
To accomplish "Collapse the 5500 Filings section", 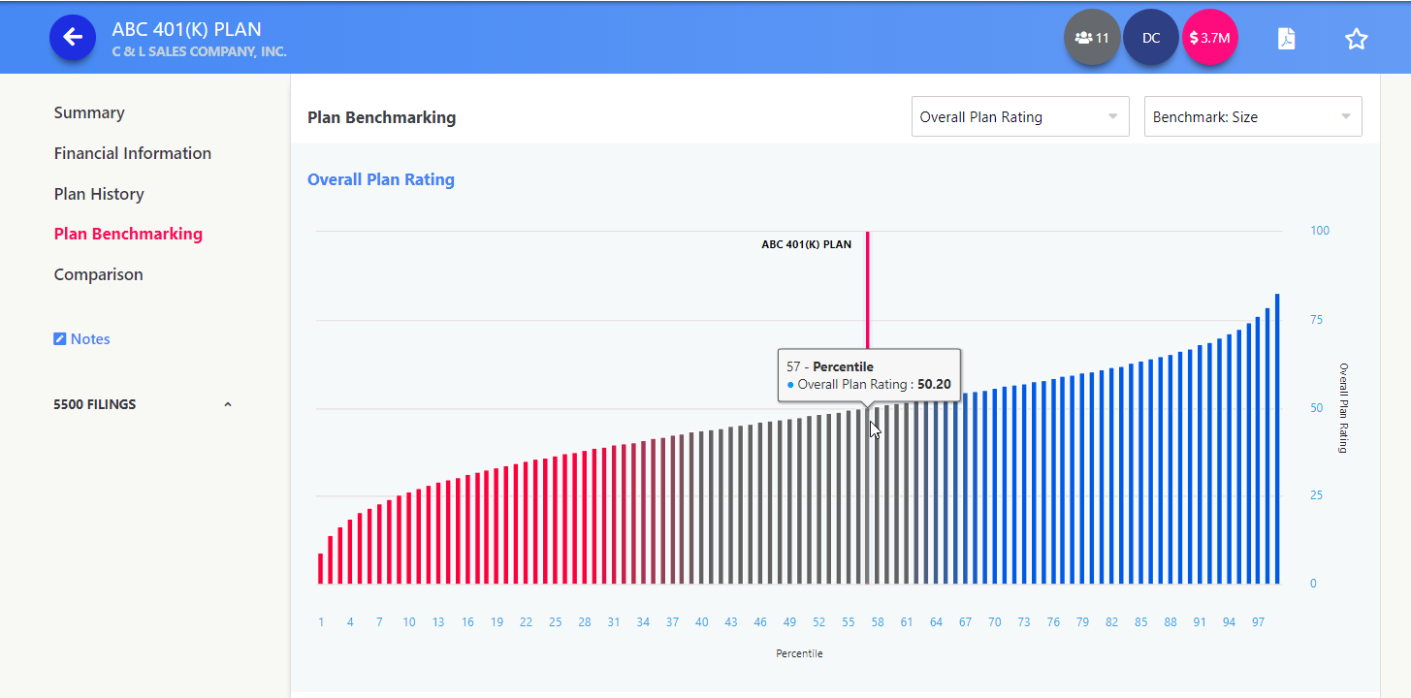I will point(228,404).
